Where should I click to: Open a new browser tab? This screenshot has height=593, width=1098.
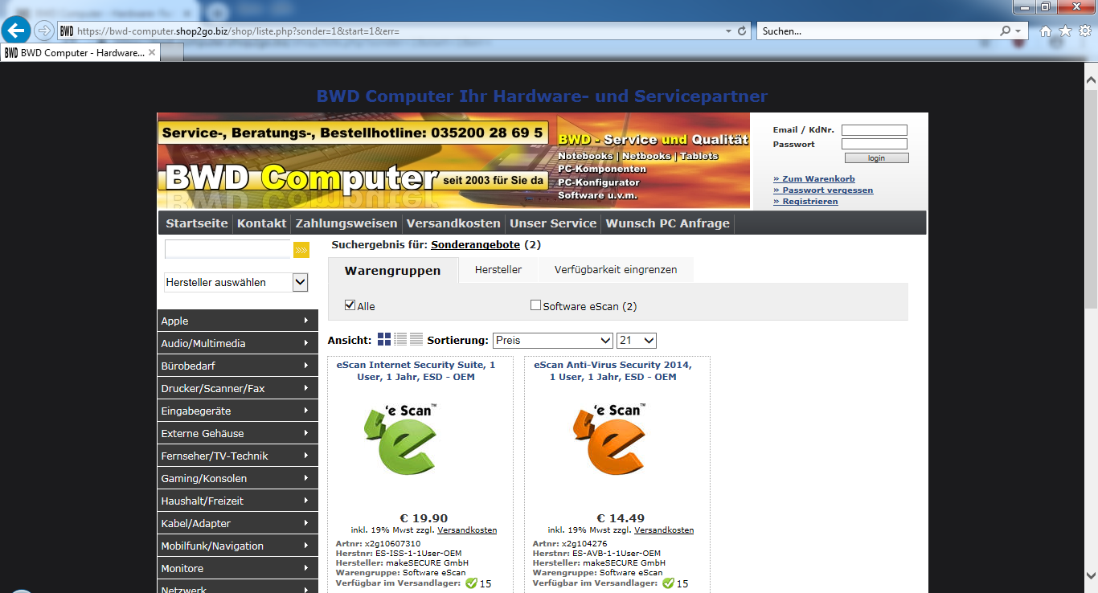[x=172, y=53]
